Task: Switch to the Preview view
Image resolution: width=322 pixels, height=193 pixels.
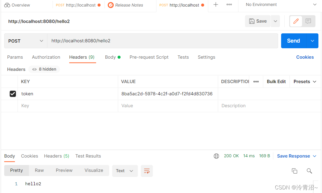Action: (x=64, y=170)
